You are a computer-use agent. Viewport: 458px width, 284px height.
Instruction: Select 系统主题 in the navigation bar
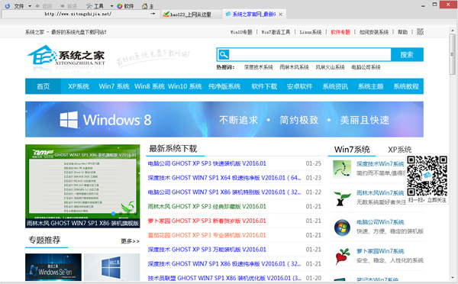pos(371,86)
